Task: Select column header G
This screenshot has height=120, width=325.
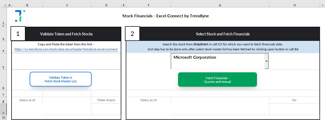Action: point(220,5)
